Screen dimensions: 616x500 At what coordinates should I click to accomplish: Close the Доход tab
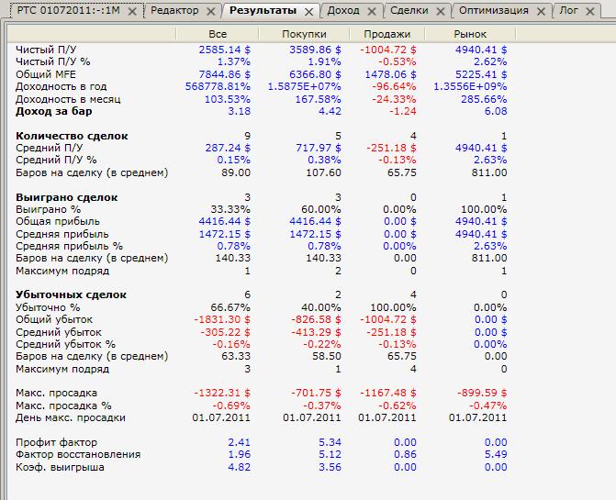pyautogui.click(x=372, y=12)
